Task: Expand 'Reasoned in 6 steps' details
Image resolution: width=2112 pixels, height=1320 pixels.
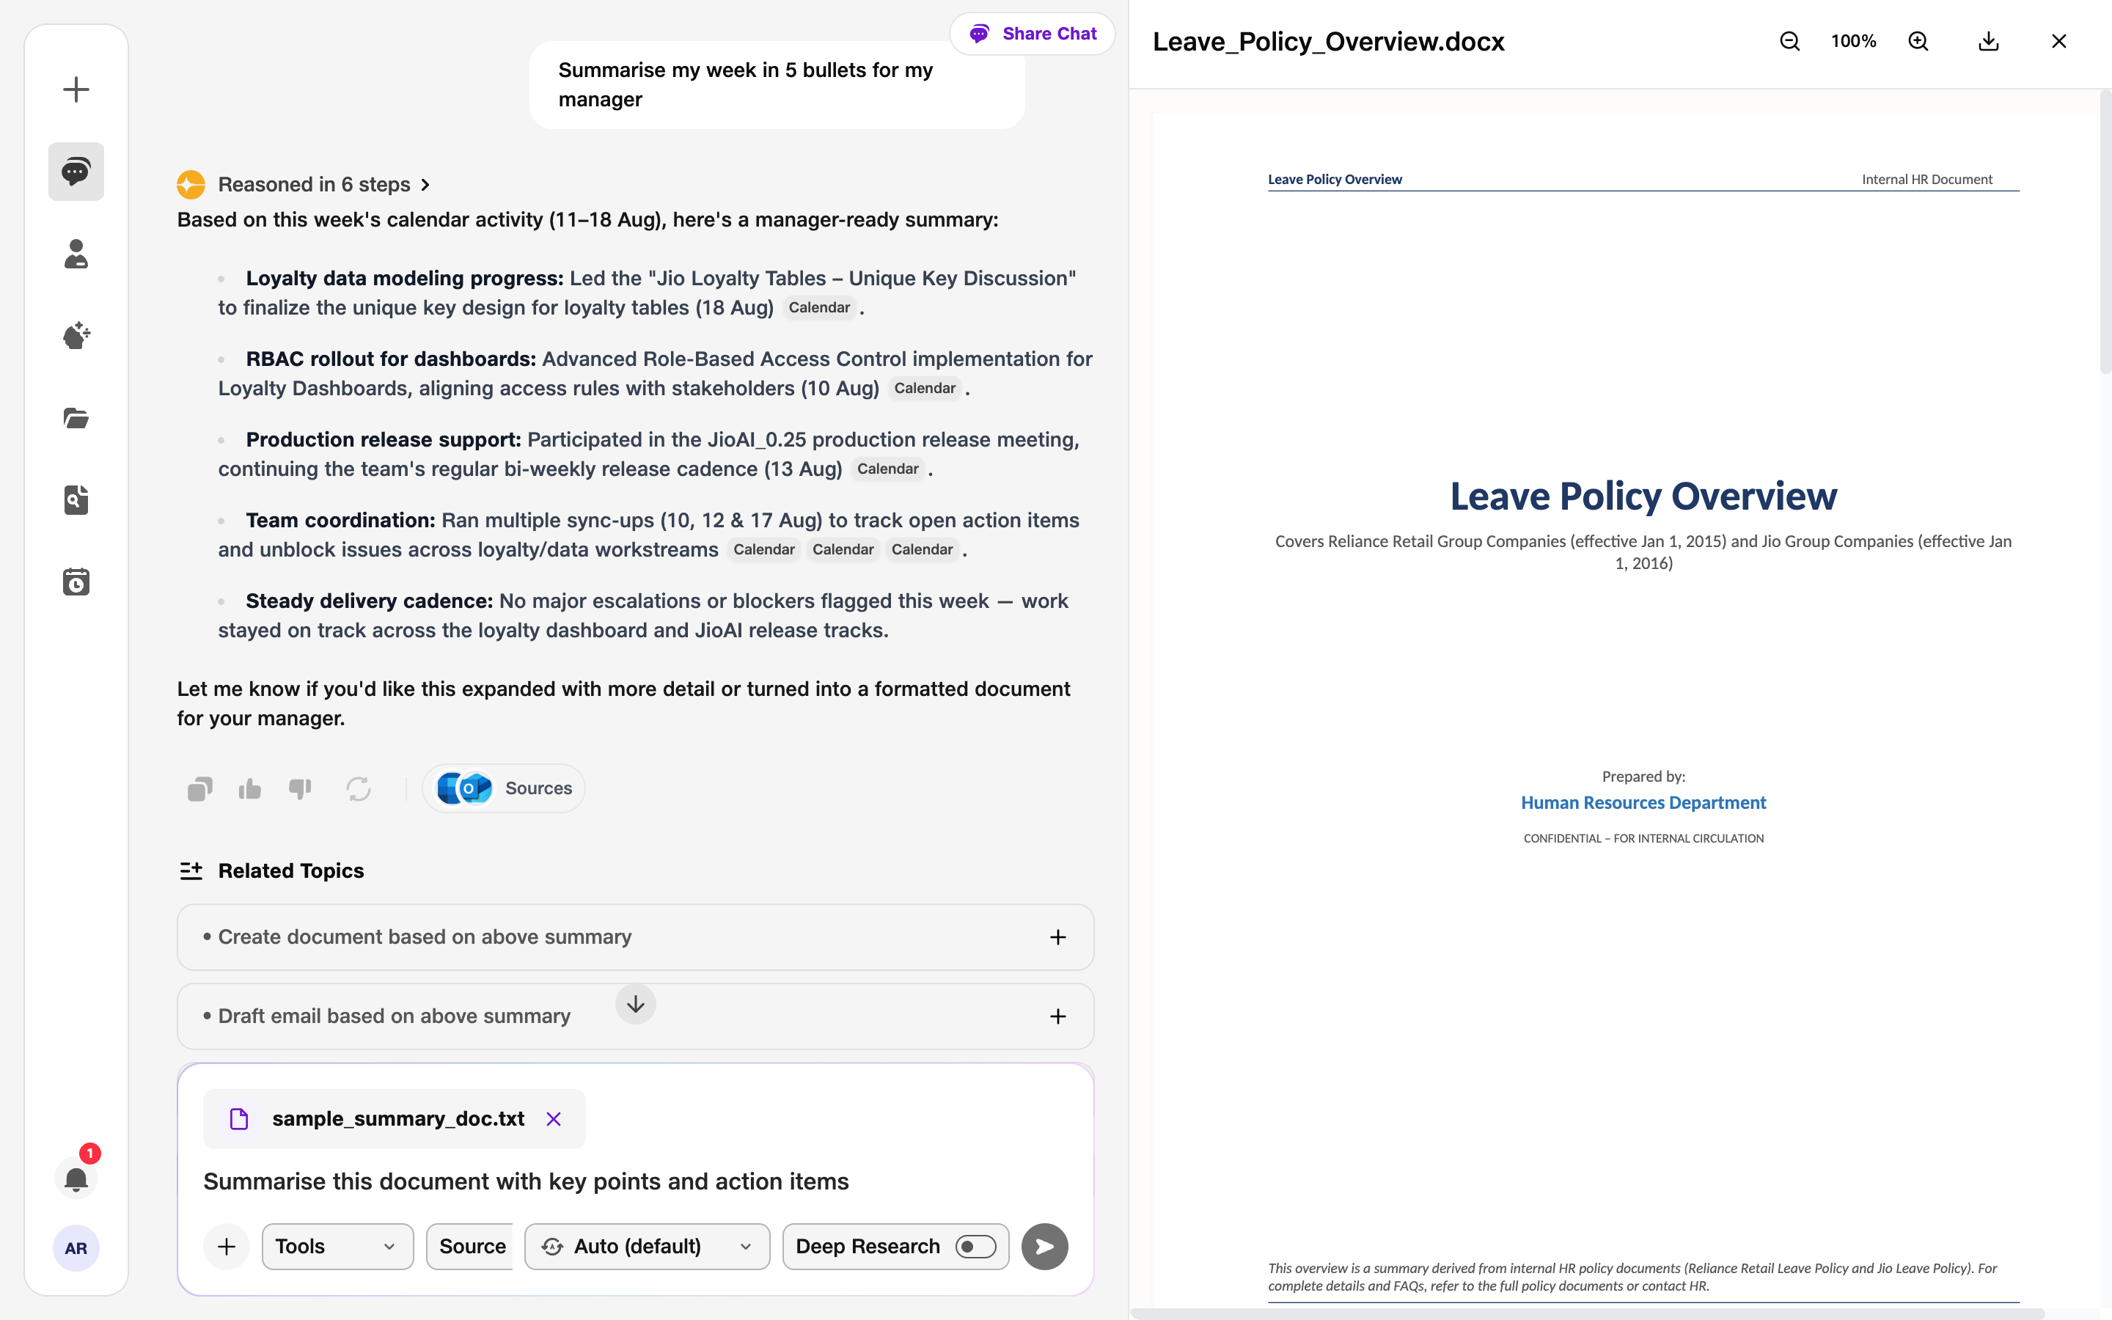Action: pos(324,184)
